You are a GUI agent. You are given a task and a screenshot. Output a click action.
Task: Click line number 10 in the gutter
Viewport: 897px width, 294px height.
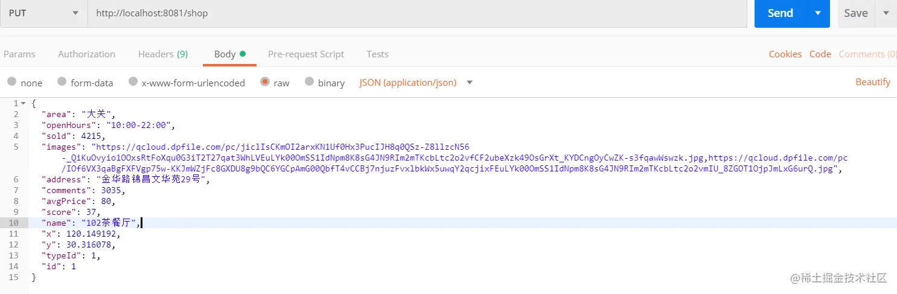(13, 223)
